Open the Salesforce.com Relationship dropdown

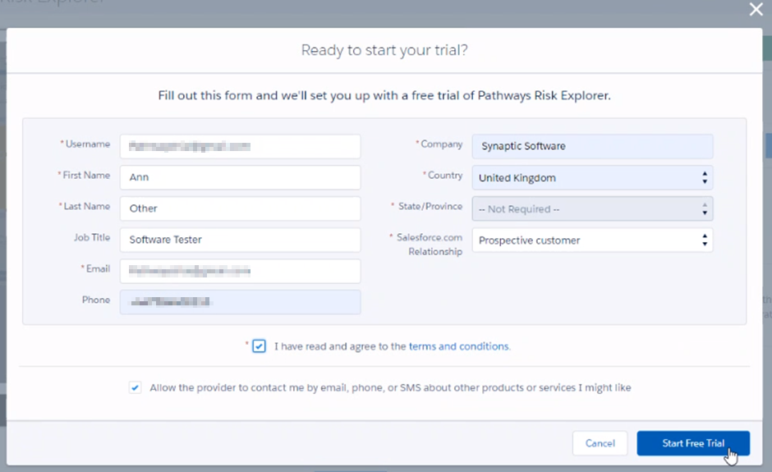591,241
